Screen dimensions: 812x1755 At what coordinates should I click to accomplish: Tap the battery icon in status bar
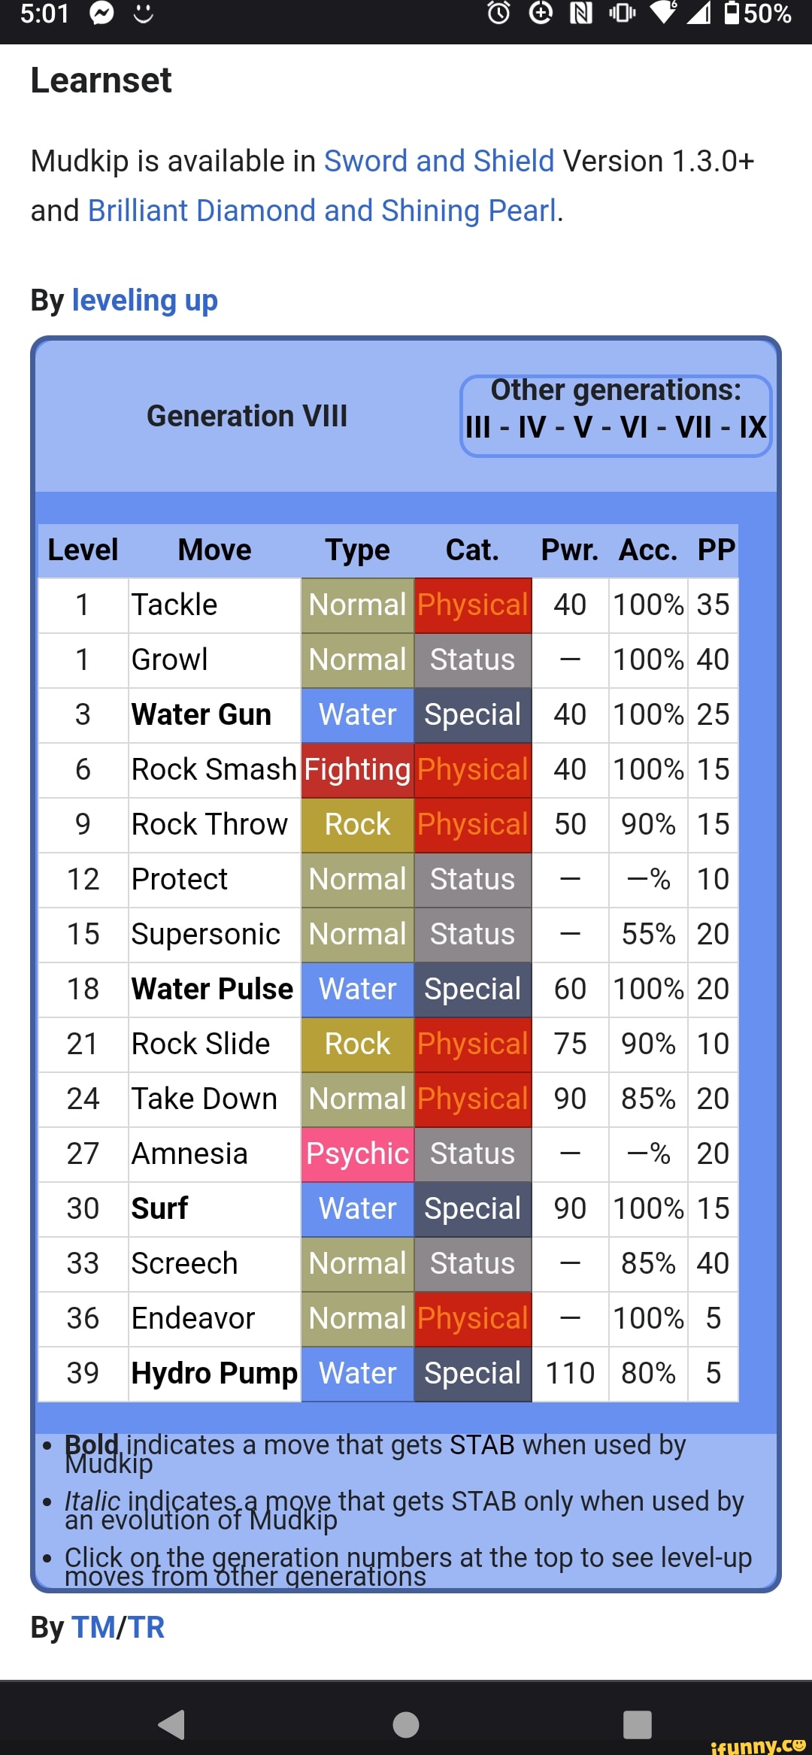732,14
